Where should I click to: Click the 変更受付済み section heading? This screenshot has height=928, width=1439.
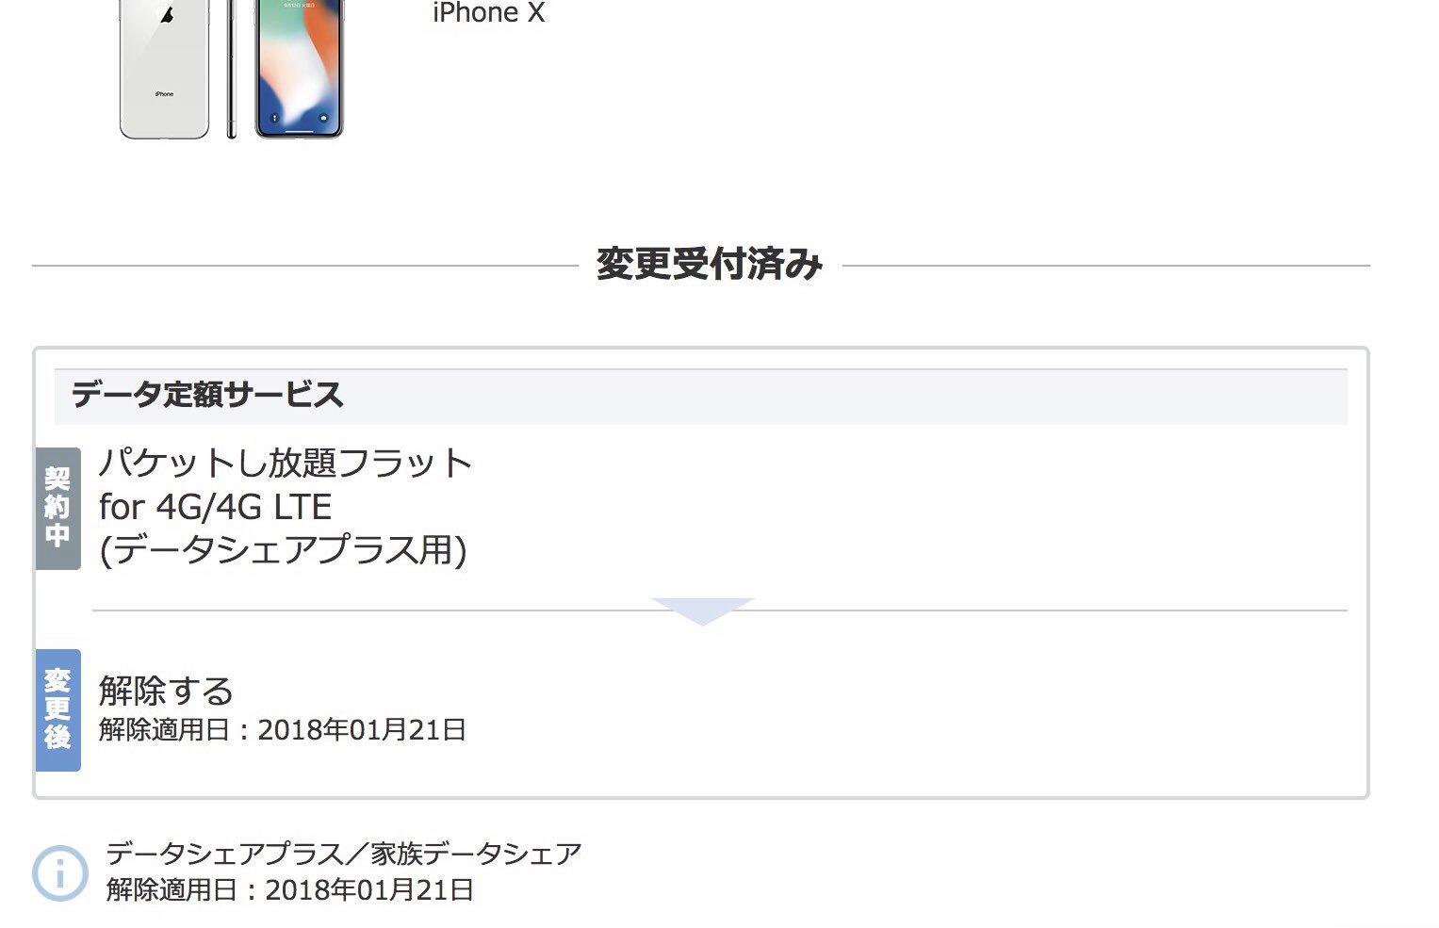point(710,265)
